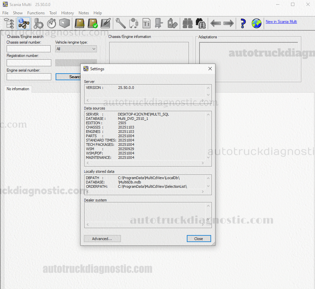Close the Settings dialog with X

point(210,69)
